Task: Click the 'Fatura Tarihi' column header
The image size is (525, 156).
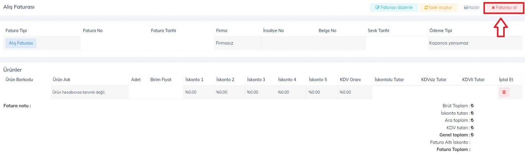Action: (163, 31)
